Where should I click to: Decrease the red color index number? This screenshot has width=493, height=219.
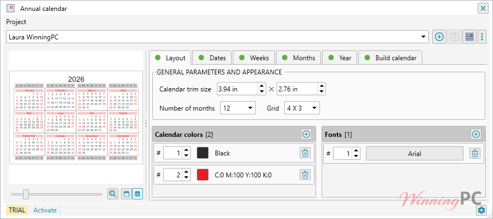[x=186, y=177]
